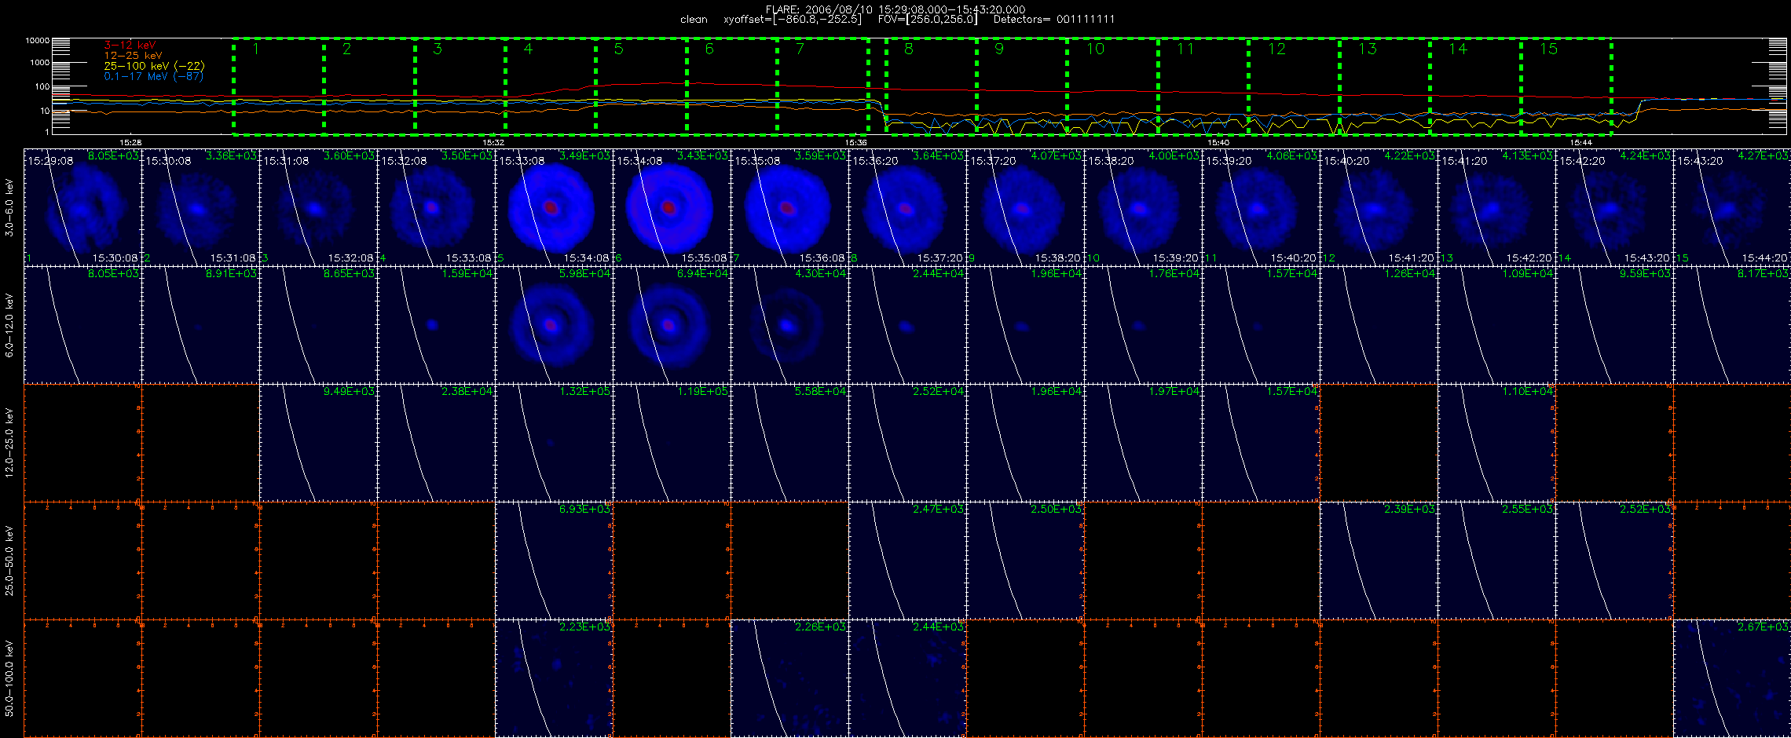The width and height of the screenshot is (1791, 738).
Task: Click the 15:37:20 start time label
Action: click(x=994, y=160)
